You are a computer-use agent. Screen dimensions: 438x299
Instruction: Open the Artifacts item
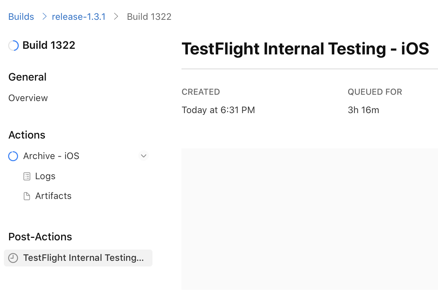pyautogui.click(x=53, y=196)
